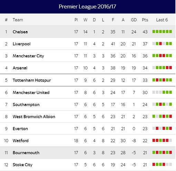Click Chelsea's first green form square
Image resolution: width=176 pixels, height=171 pixels.
tap(154, 31)
